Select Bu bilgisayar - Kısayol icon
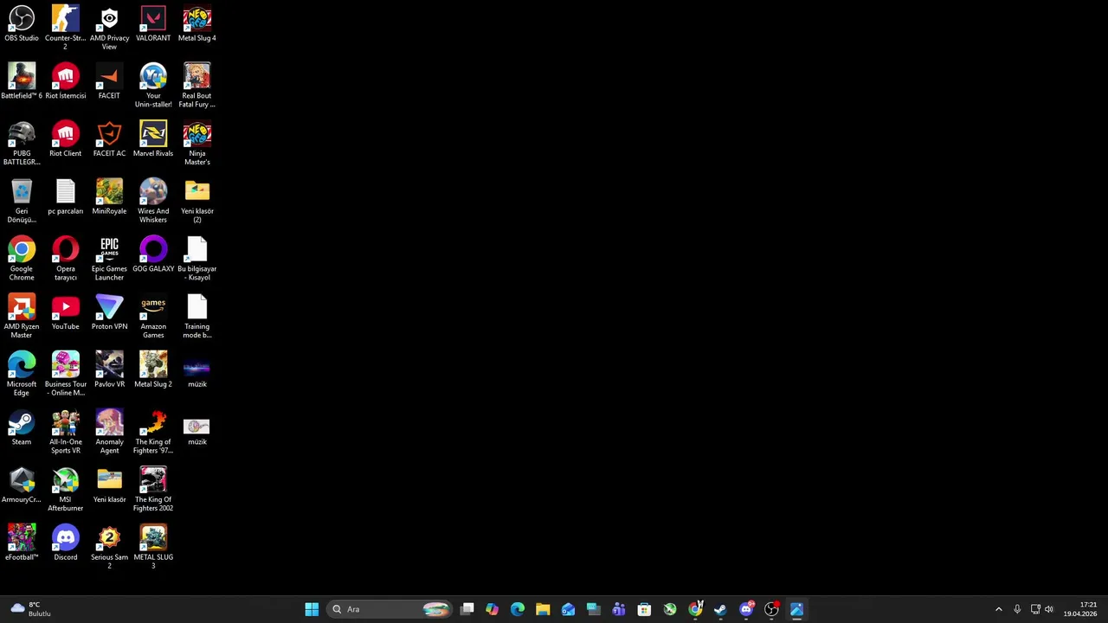The height and width of the screenshot is (623, 1108). coord(196,259)
